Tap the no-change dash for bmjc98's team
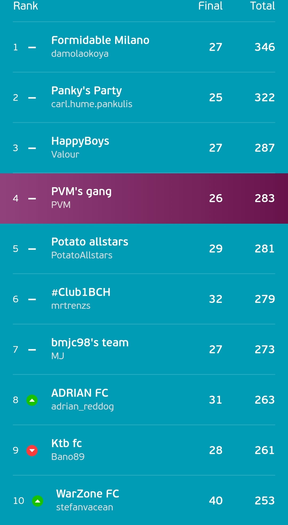 point(32,350)
